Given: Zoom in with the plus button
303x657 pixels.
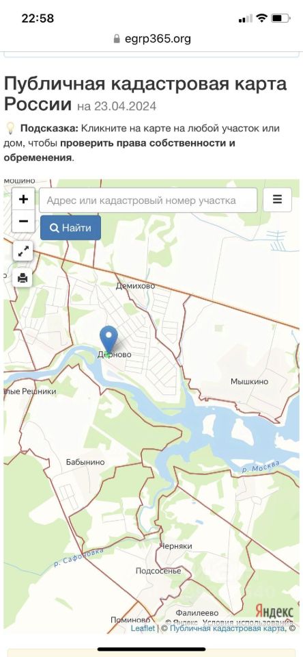Looking at the screenshot, I should tap(23, 199).
